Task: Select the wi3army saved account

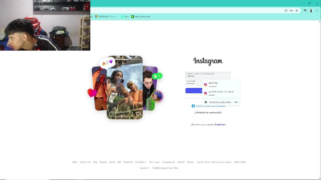Action: (221, 84)
